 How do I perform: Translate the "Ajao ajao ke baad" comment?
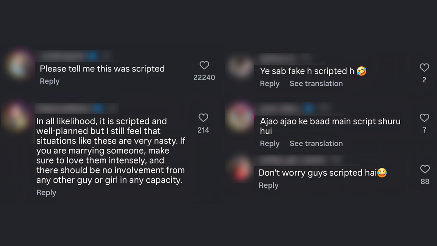316,143
